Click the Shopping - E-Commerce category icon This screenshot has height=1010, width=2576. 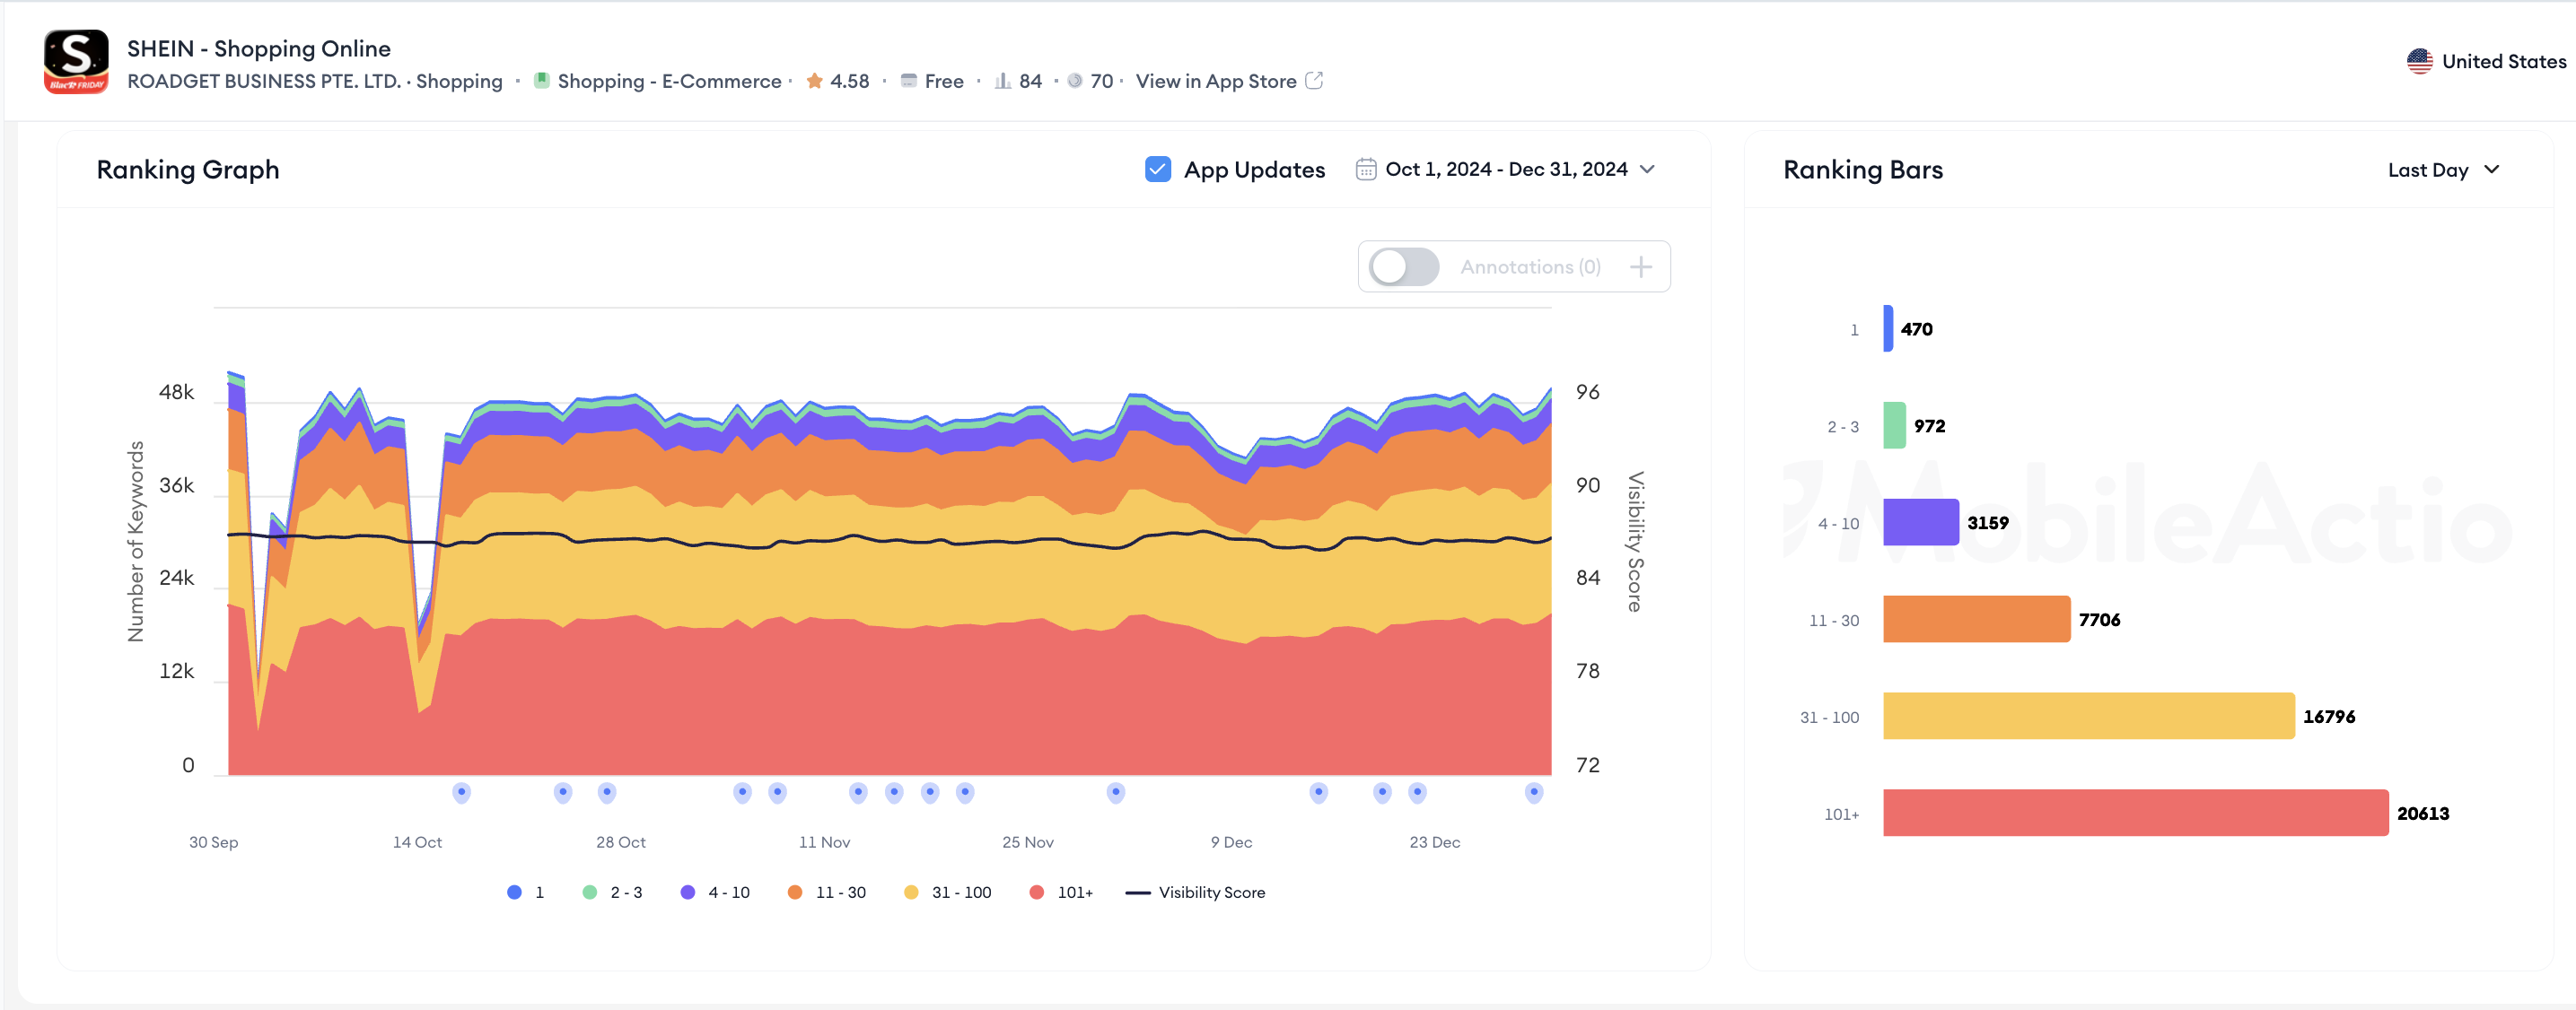tap(541, 81)
